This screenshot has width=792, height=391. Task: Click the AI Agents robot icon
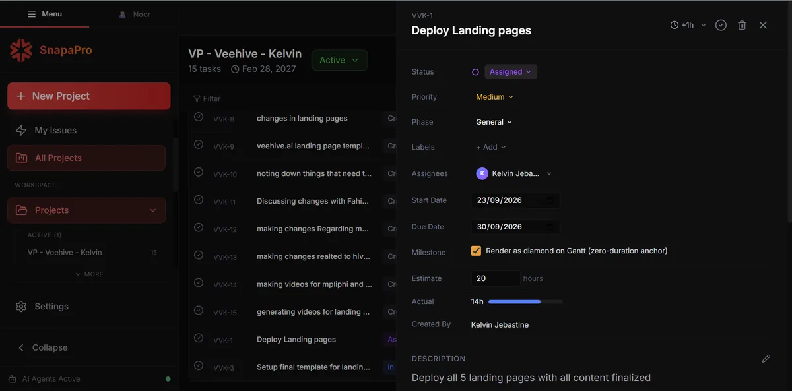13,379
